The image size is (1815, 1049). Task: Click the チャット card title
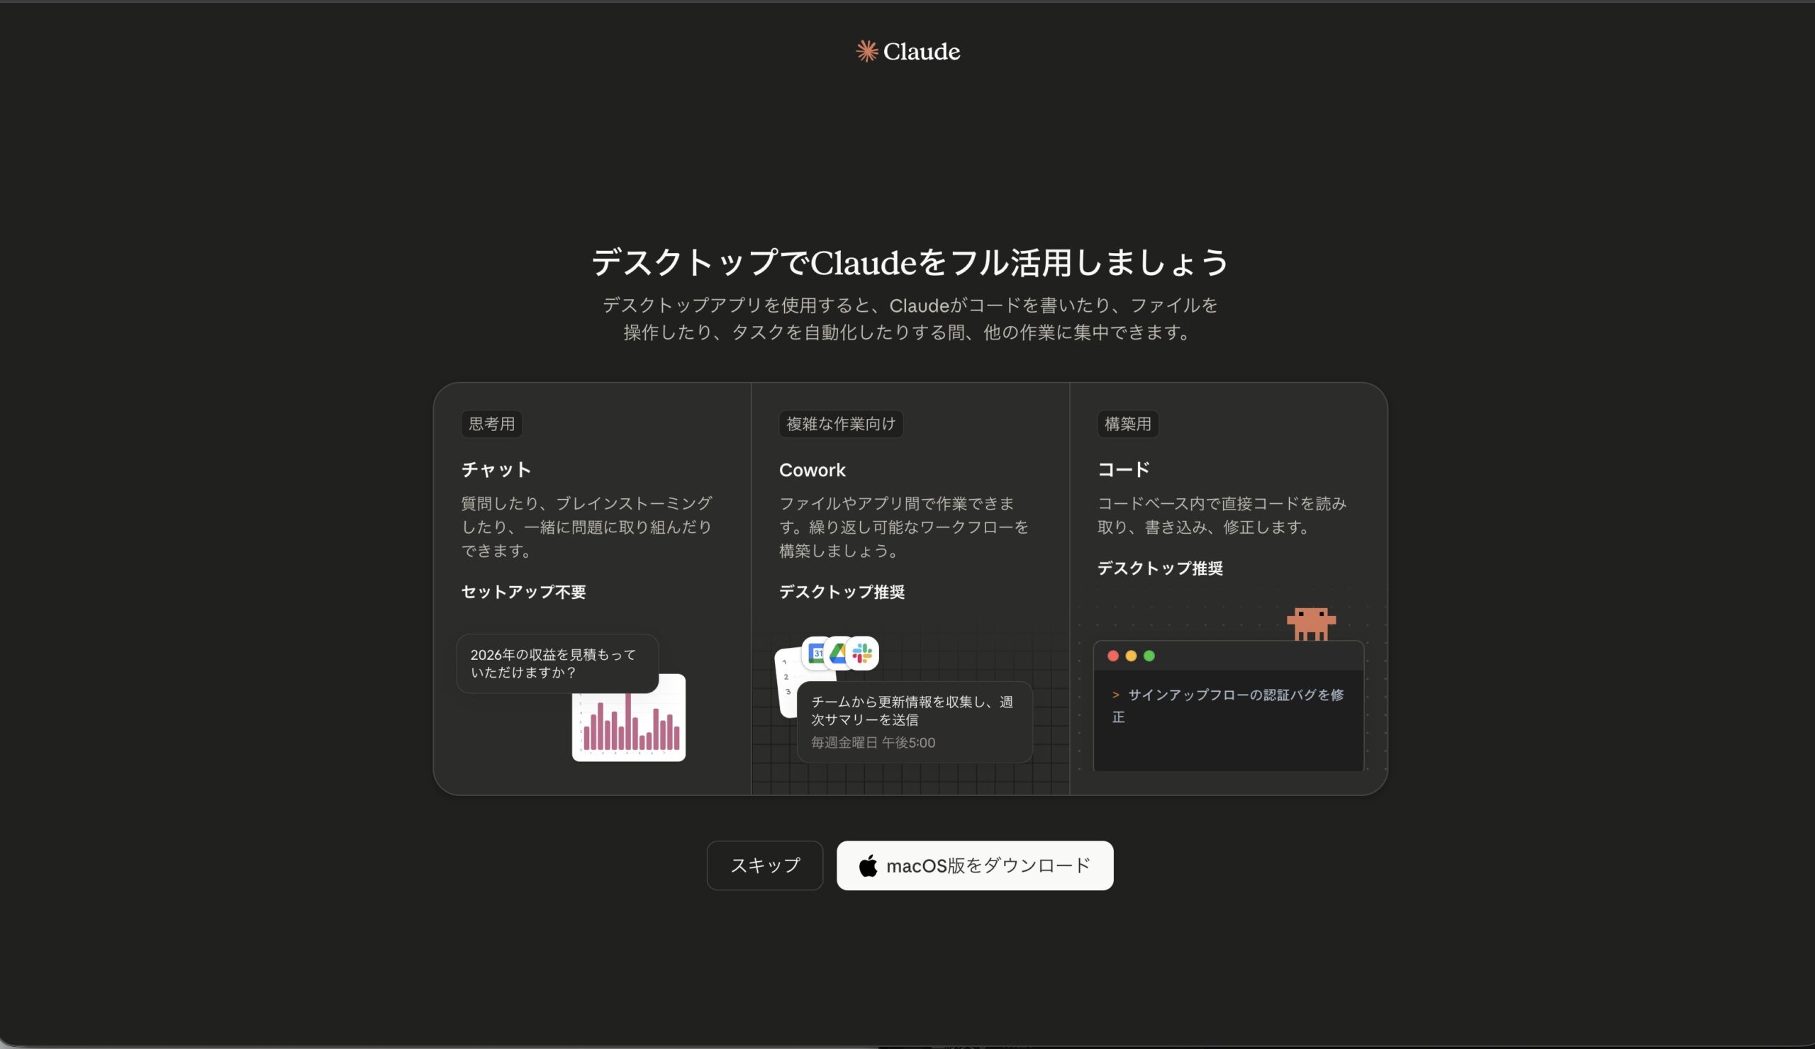tap(496, 469)
